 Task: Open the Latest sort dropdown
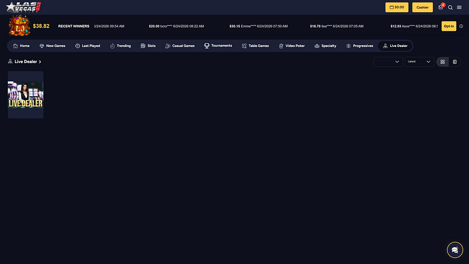pyautogui.click(x=419, y=61)
